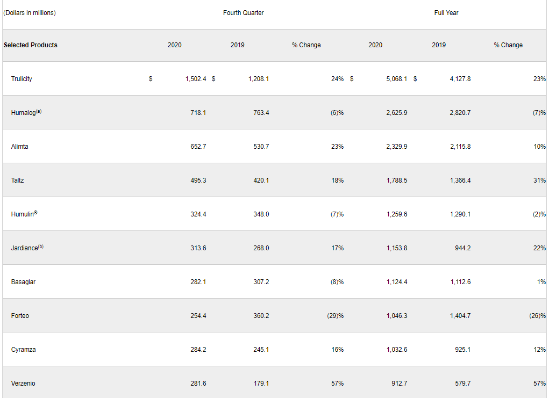549x398 pixels.
Task: Click the Dollars in millions note
Action: [x=30, y=13]
